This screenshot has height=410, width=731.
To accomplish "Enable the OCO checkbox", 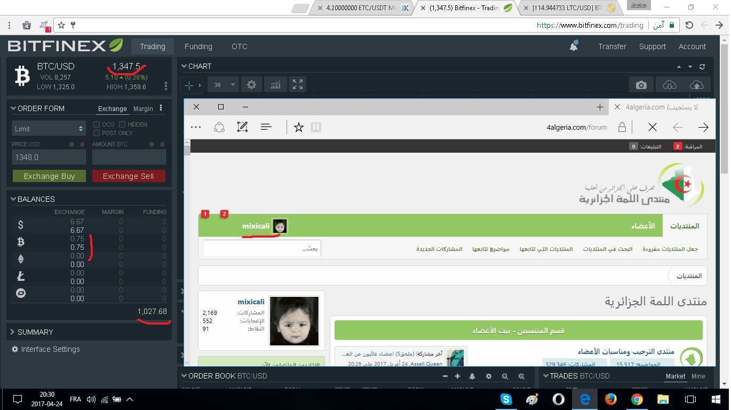I will 97,124.
